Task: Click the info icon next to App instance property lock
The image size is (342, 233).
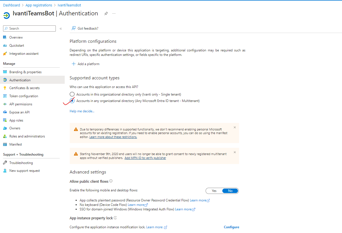Action: [115, 218]
